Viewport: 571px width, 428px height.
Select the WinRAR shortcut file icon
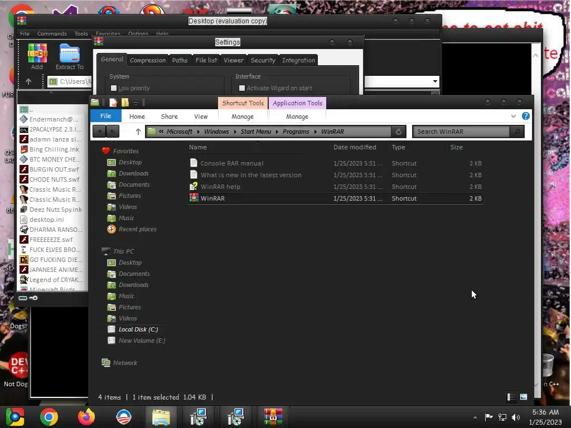click(194, 198)
